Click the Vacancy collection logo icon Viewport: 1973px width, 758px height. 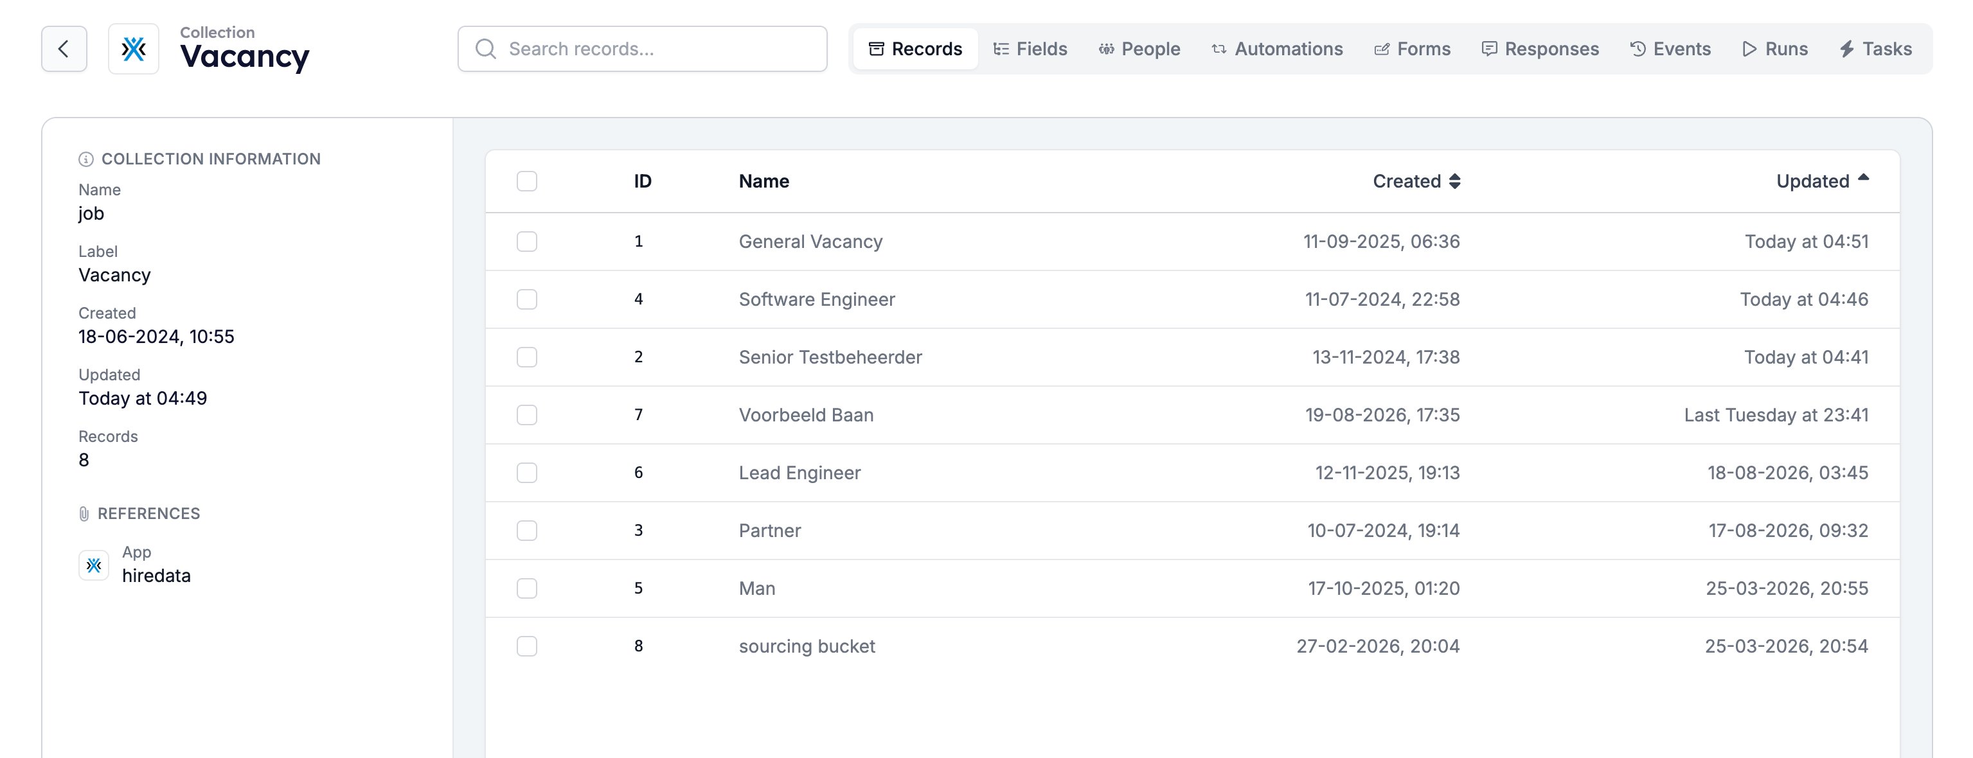coord(133,49)
